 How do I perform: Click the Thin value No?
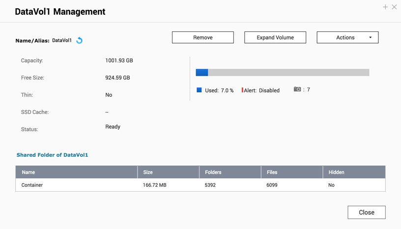click(109, 95)
